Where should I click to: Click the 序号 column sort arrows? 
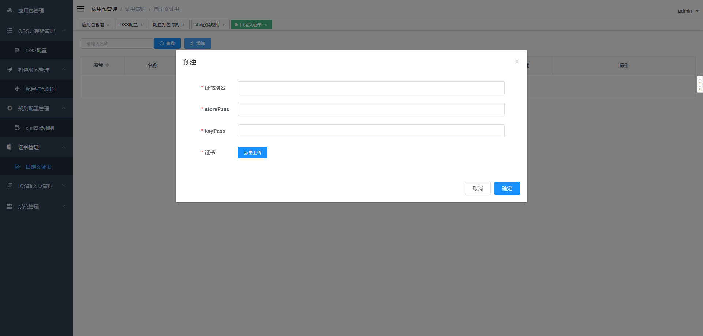(107, 65)
